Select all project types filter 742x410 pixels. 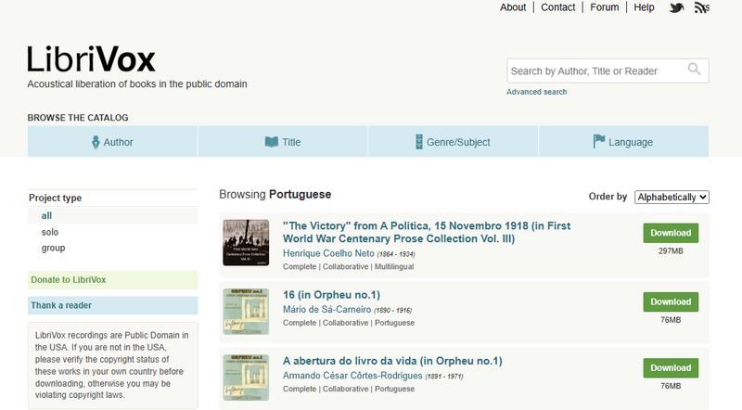[46, 215]
